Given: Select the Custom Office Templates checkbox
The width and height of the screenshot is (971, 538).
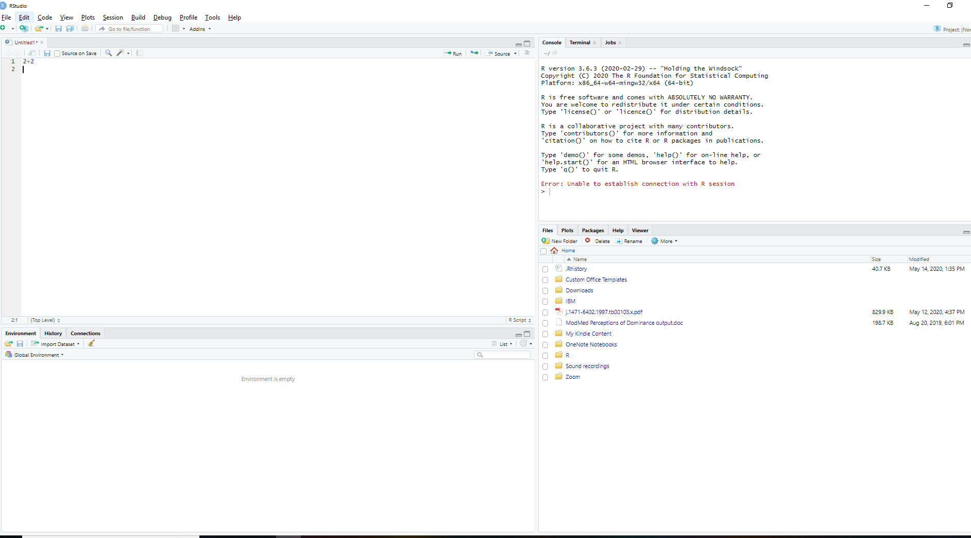Looking at the screenshot, I should tap(545, 280).
